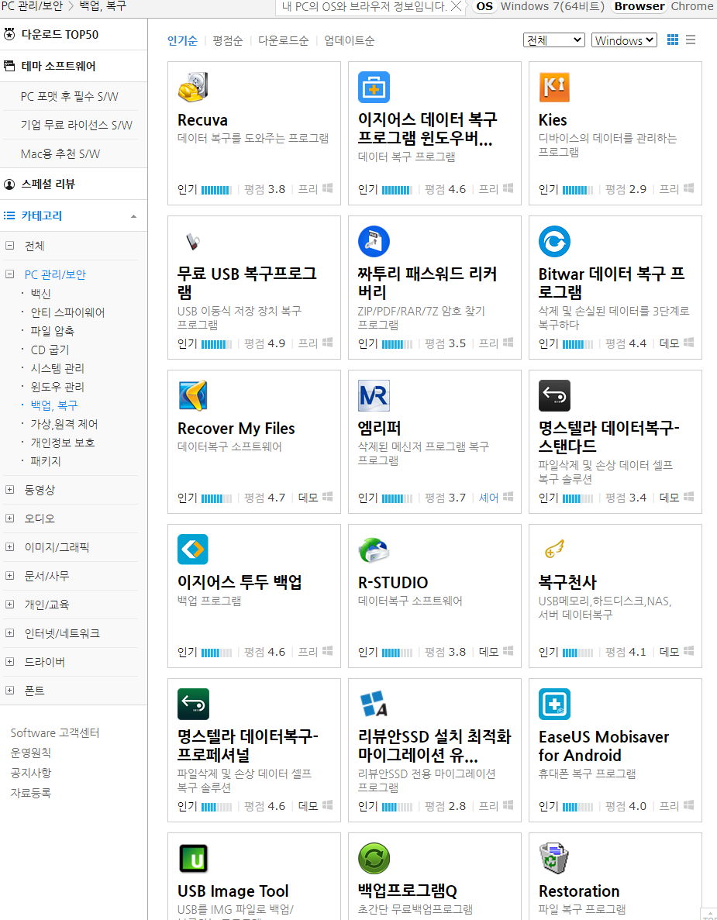
Task: Select 파일 압축 subcategory
Action: tap(52, 331)
